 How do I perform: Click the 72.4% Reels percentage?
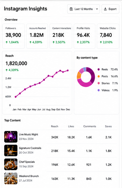coord(114,69)
